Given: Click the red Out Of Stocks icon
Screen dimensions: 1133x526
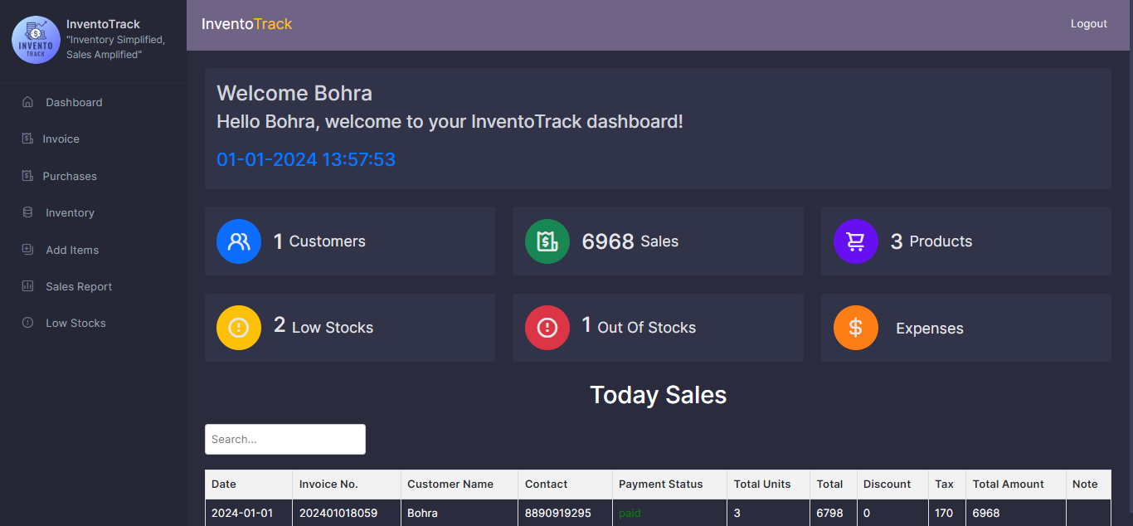Looking at the screenshot, I should 547,328.
